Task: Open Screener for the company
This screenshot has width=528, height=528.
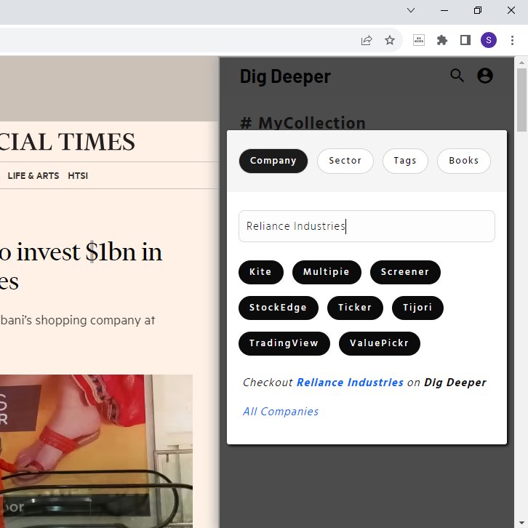Action: point(405,272)
